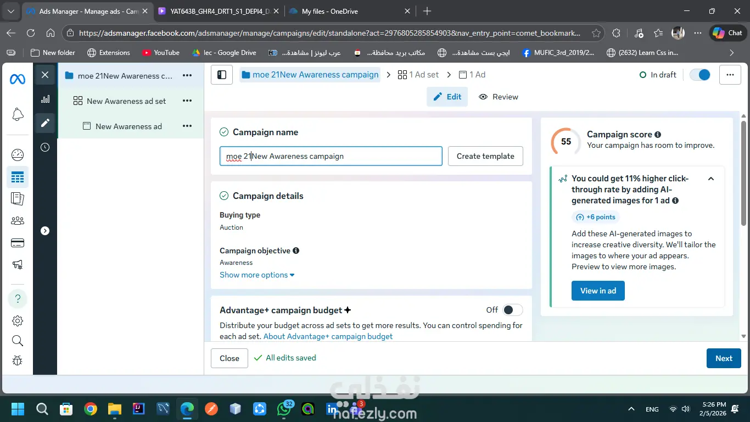The height and width of the screenshot is (422, 750).
Task: Open the performance chart icon
Action: (45, 99)
